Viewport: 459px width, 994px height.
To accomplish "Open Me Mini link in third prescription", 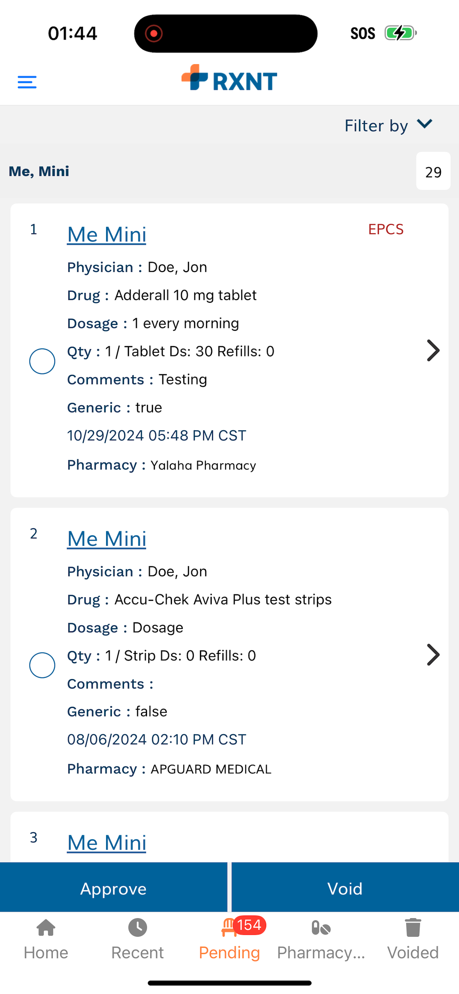I will tap(107, 842).
